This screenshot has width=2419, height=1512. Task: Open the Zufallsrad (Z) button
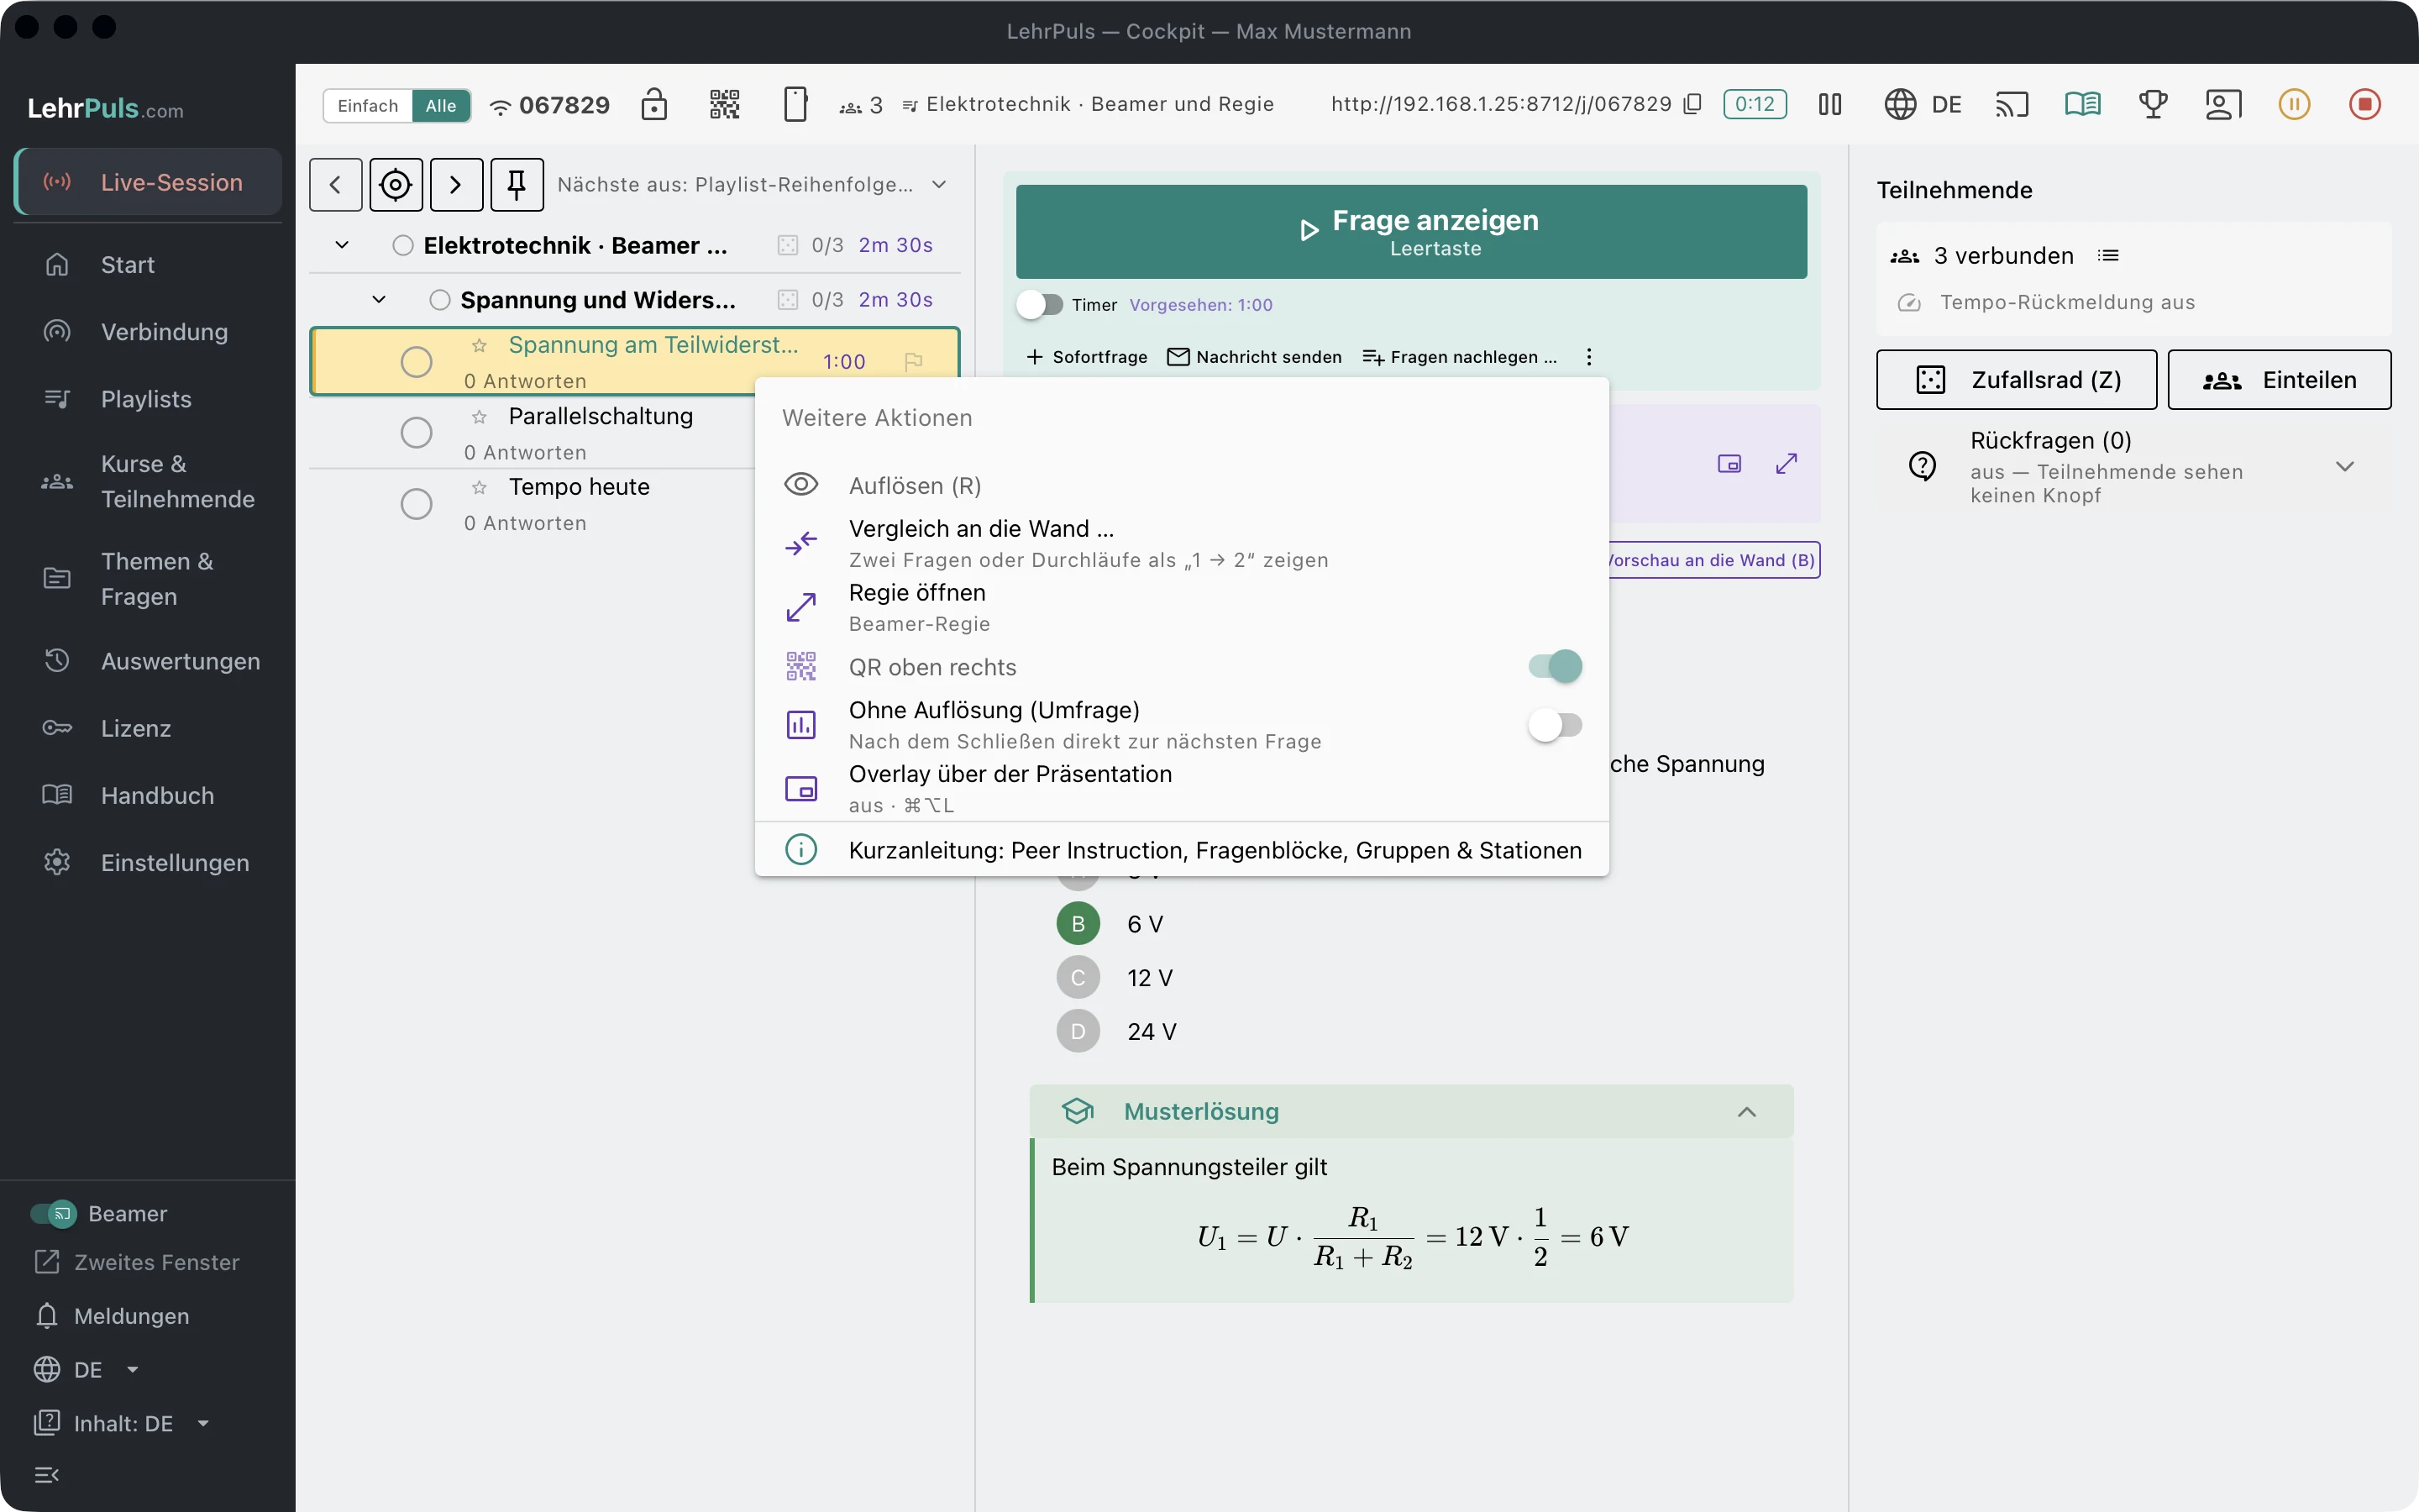(2016, 380)
